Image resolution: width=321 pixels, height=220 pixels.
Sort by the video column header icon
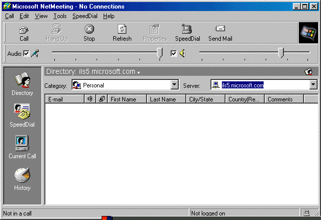(x=102, y=99)
